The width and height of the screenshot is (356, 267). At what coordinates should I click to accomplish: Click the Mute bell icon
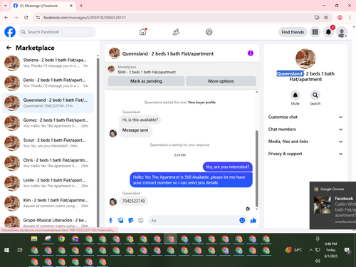click(x=295, y=95)
